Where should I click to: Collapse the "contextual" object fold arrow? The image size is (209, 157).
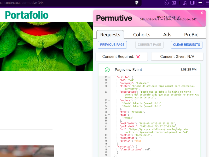(x=109, y=147)
